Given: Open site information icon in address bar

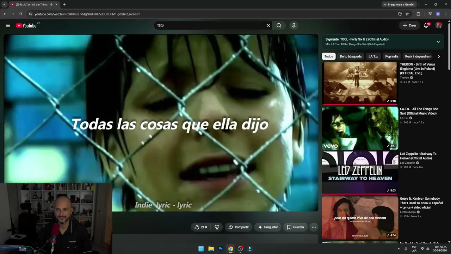Looking at the screenshot, I should pyautogui.click(x=30, y=14).
